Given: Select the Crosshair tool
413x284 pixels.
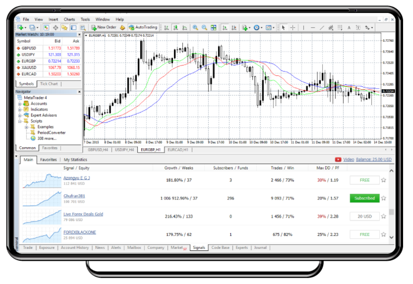Looking at the screenshot, I should (x=293, y=27).
